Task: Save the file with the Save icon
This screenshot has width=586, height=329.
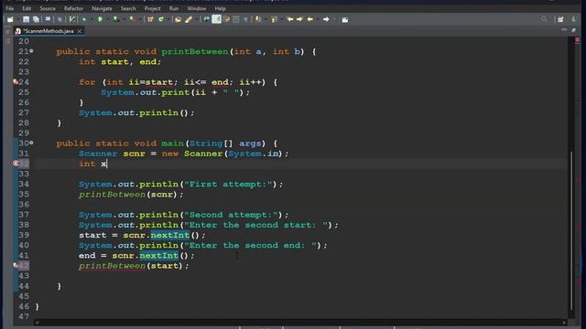Action: click(26, 19)
